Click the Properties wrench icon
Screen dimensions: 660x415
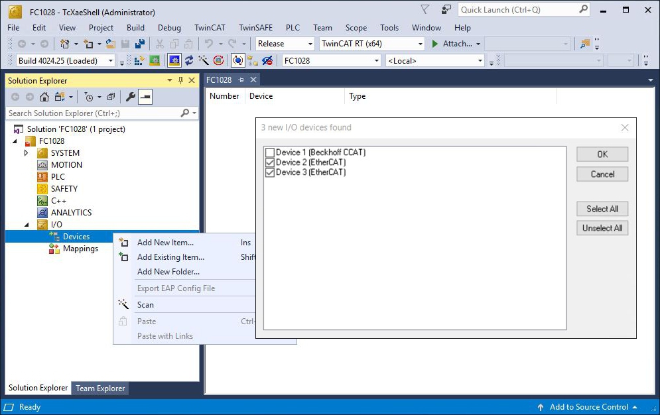[x=131, y=97]
